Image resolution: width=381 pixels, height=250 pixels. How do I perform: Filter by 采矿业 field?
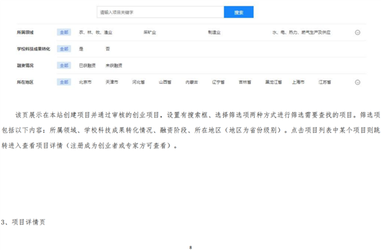click(x=150, y=32)
